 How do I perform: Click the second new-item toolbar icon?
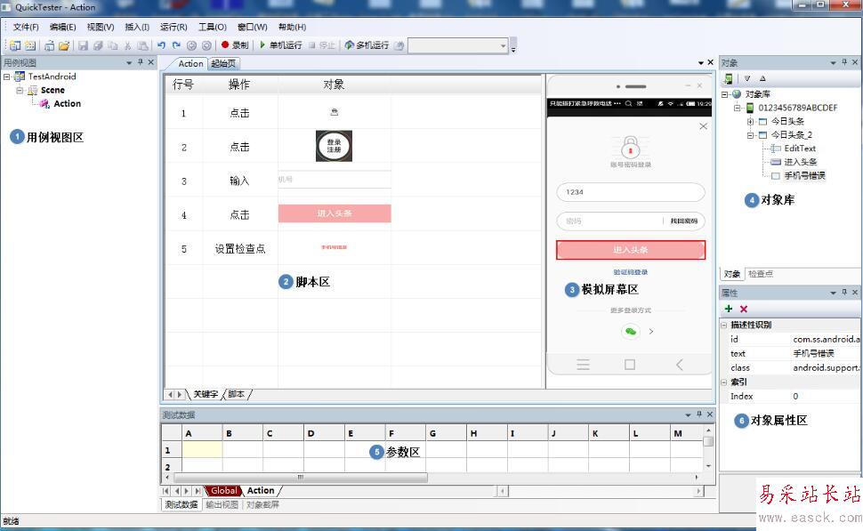pyautogui.click(x=30, y=45)
